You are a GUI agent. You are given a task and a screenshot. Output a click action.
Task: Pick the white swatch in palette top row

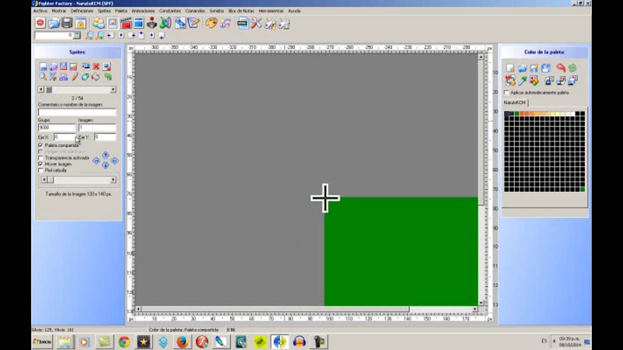572,114
